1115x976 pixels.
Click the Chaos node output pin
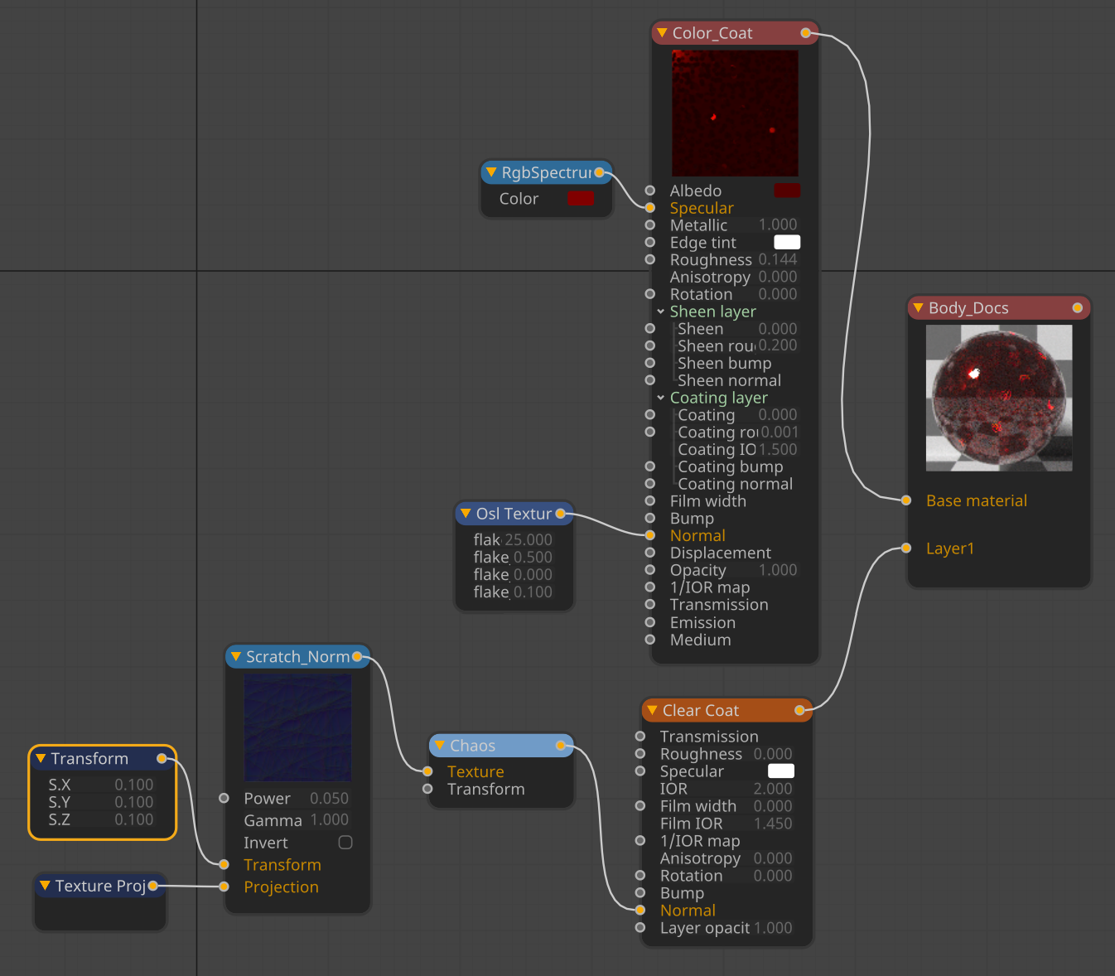pyautogui.click(x=561, y=746)
